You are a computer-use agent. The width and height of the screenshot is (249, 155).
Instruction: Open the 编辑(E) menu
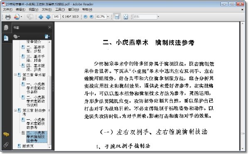(x=20, y=10)
